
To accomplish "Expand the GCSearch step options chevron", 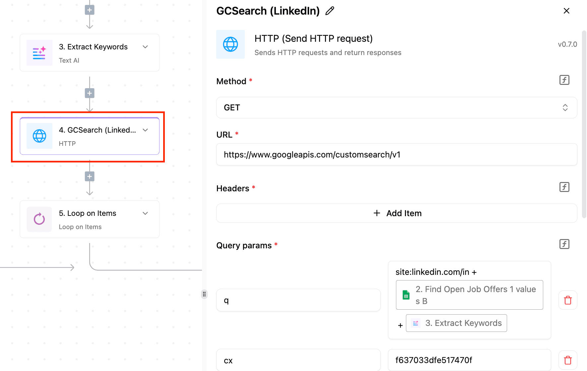I will pos(145,130).
